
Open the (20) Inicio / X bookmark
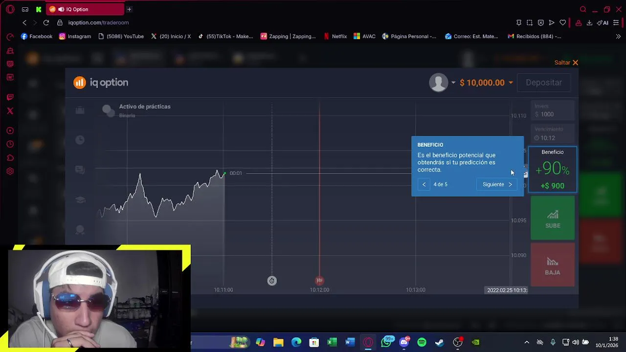171,36
